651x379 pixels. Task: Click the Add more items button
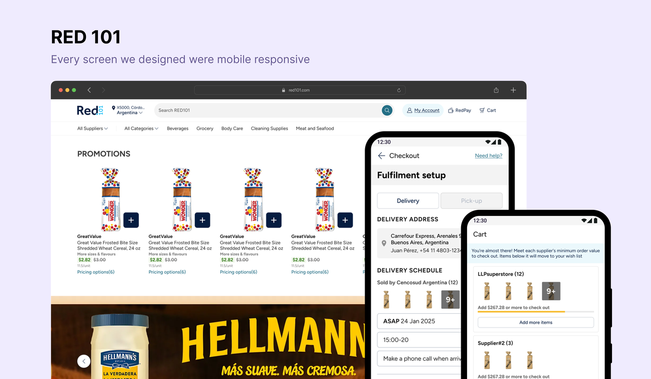click(x=536, y=322)
